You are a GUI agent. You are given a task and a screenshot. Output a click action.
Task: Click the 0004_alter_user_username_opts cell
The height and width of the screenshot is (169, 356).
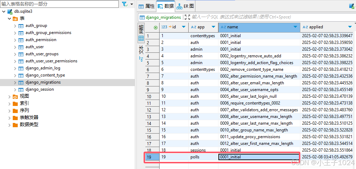(x=259, y=90)
